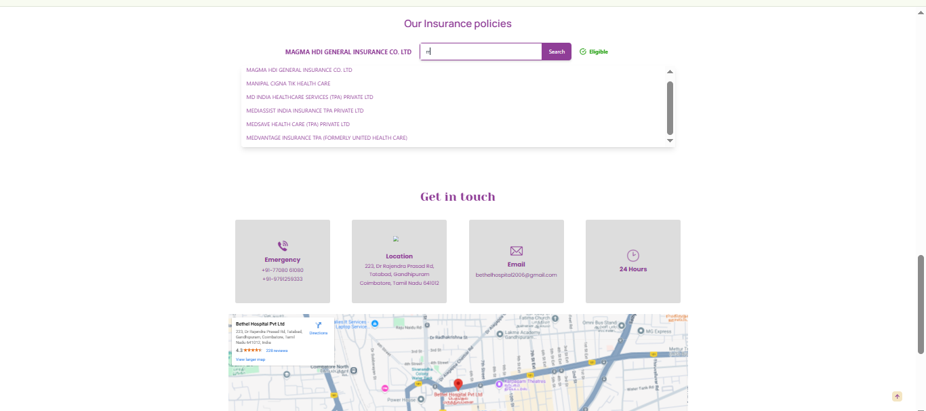Screen dimensions: 926x411
Task: Click the Fatima Church map marker
Action: 555,317
